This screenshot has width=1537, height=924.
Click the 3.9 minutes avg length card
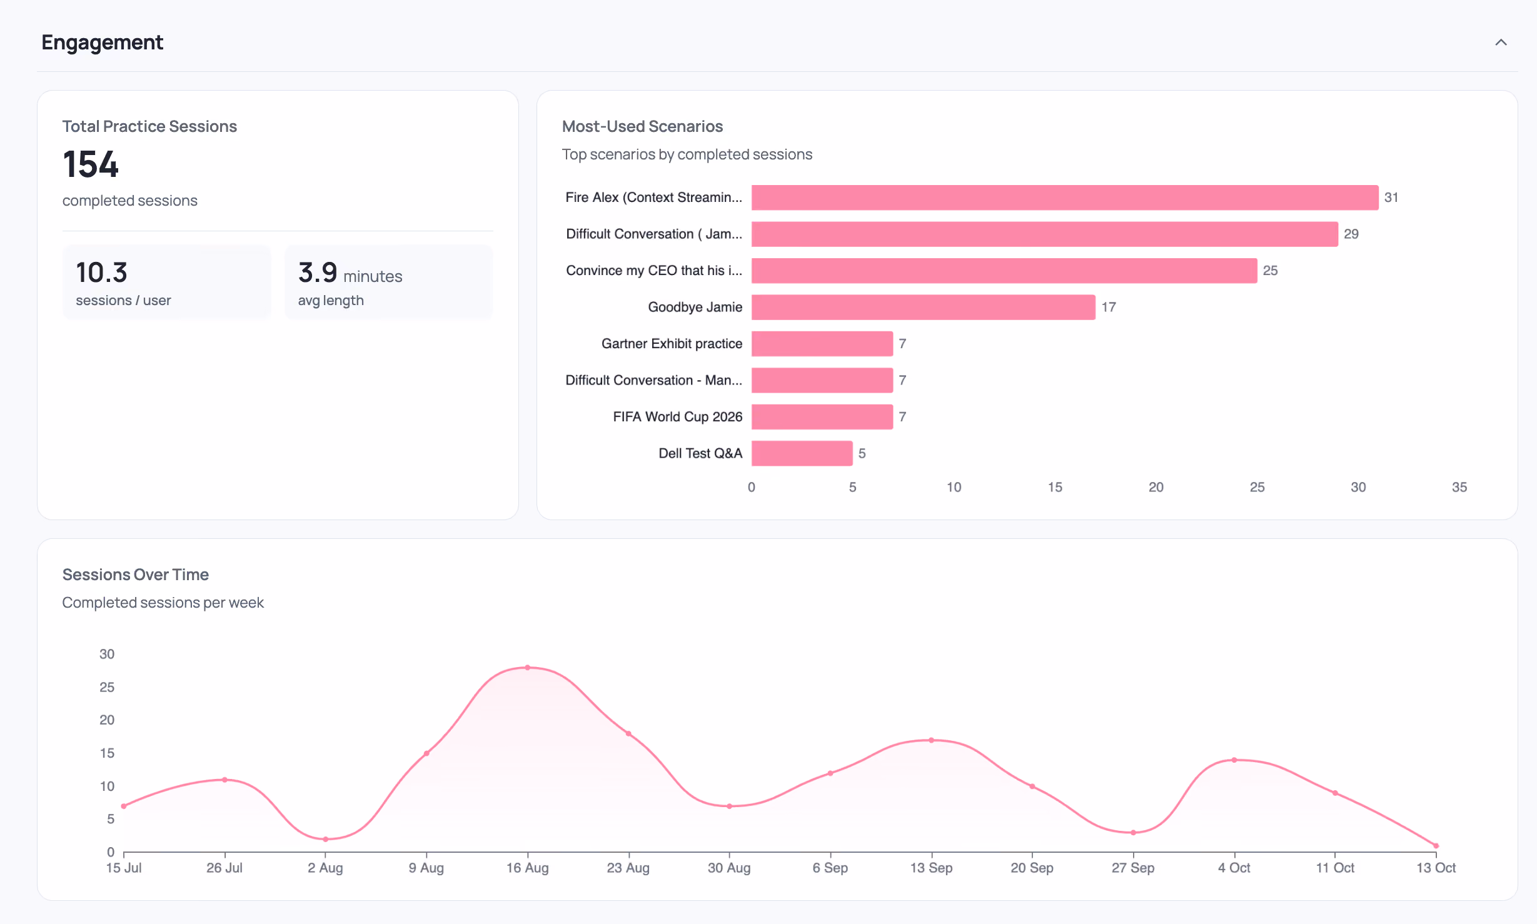(388, 282)
